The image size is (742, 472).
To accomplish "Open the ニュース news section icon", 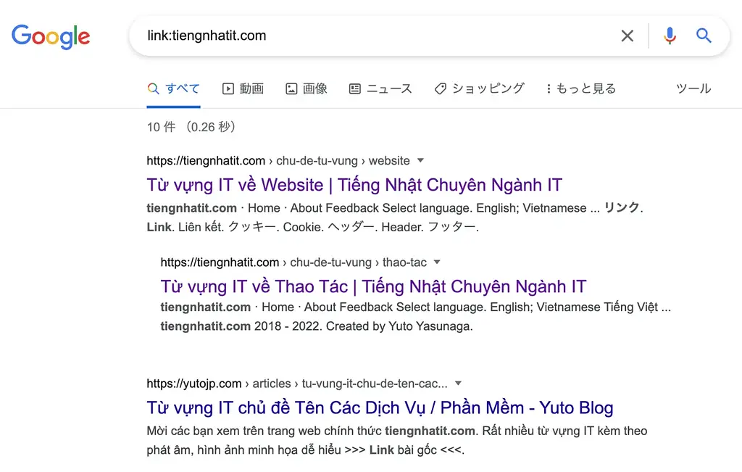I will (354, 88).
